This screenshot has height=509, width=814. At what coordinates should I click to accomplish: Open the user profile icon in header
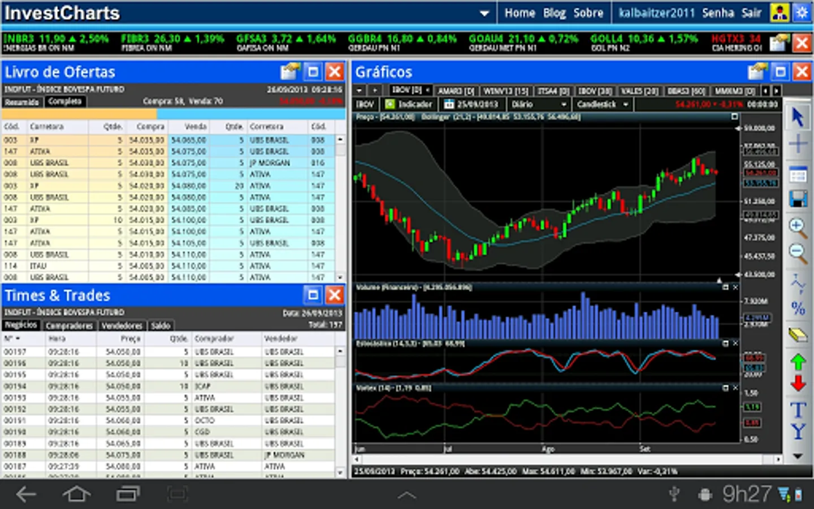coord(780,12)
